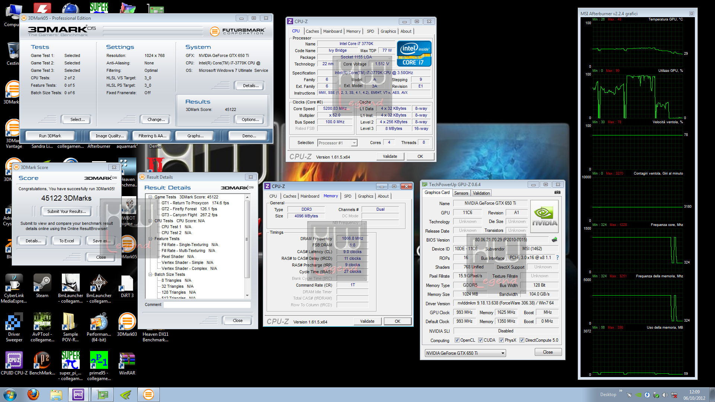Switch to Validation tab in GPU-Z
The image size is (715, 402).
tap(481, 193)
